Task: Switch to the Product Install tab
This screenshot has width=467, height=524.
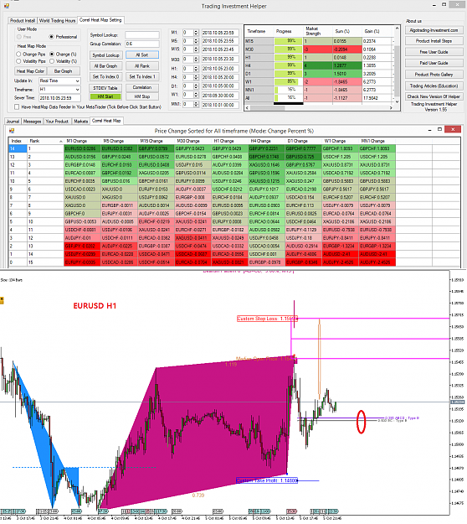Action: 23,21
